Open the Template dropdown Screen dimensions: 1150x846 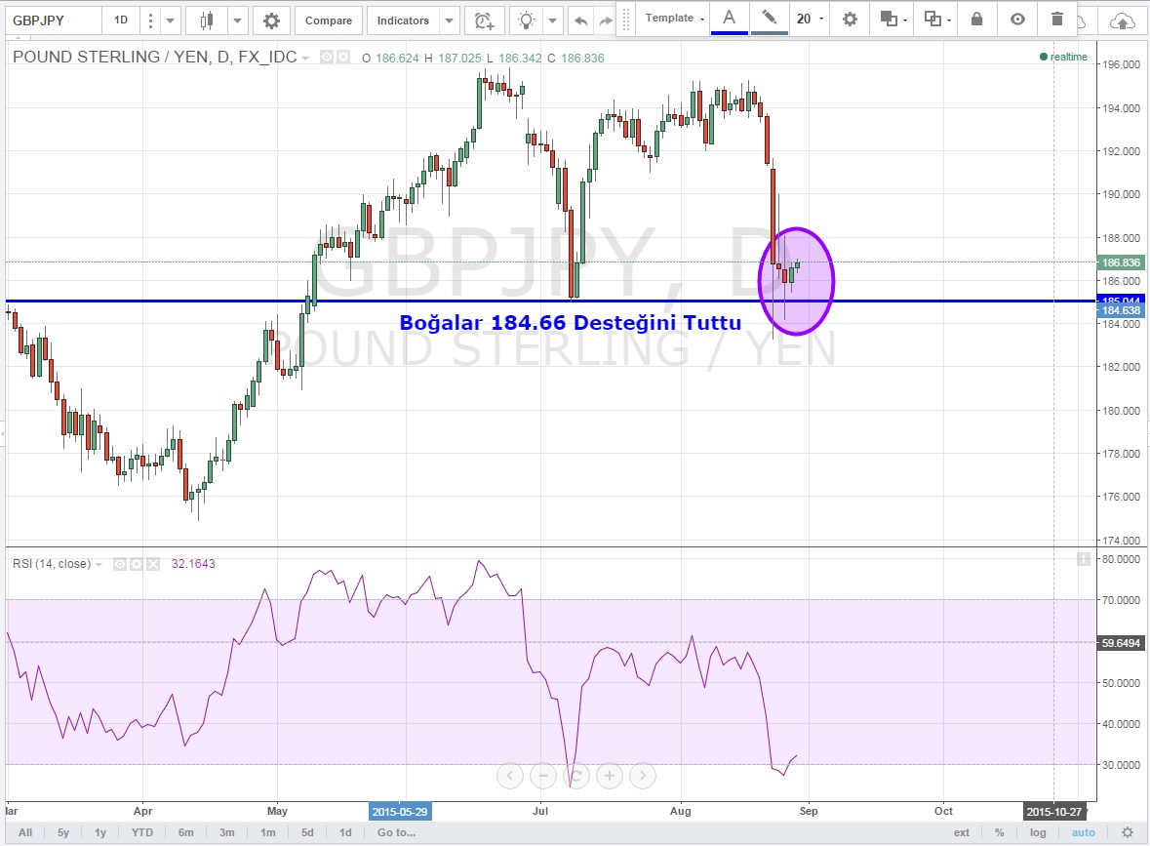[x=675, y=19]
